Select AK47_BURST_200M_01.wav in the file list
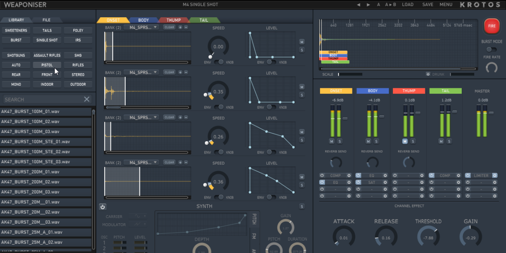The height and width of the screenshot is (253, 506). click(x=30, y=172)
